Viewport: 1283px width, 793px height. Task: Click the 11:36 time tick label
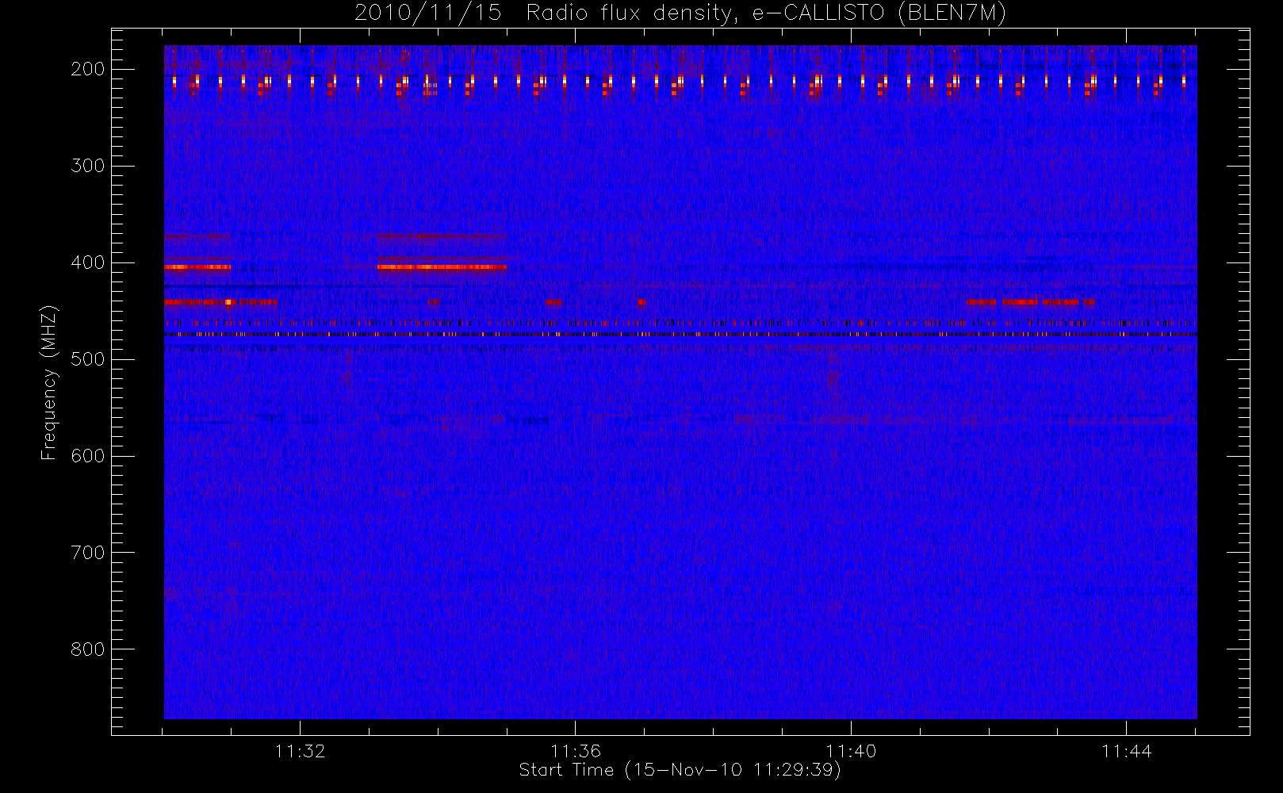[x=576, y=751]
